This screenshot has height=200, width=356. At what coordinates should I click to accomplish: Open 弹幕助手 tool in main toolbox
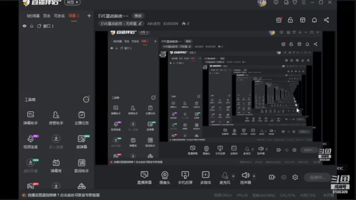click(x=30, y=118)
